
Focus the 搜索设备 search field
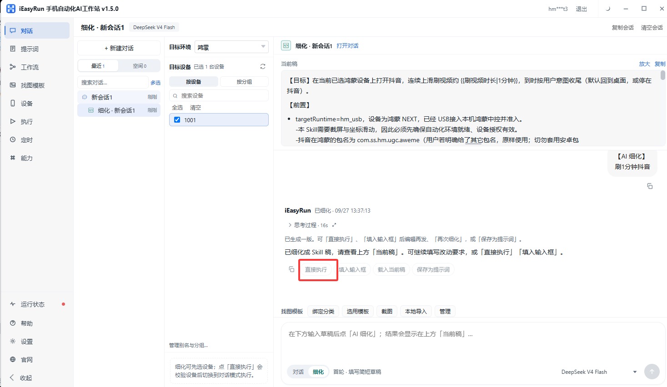pos(219,96)
